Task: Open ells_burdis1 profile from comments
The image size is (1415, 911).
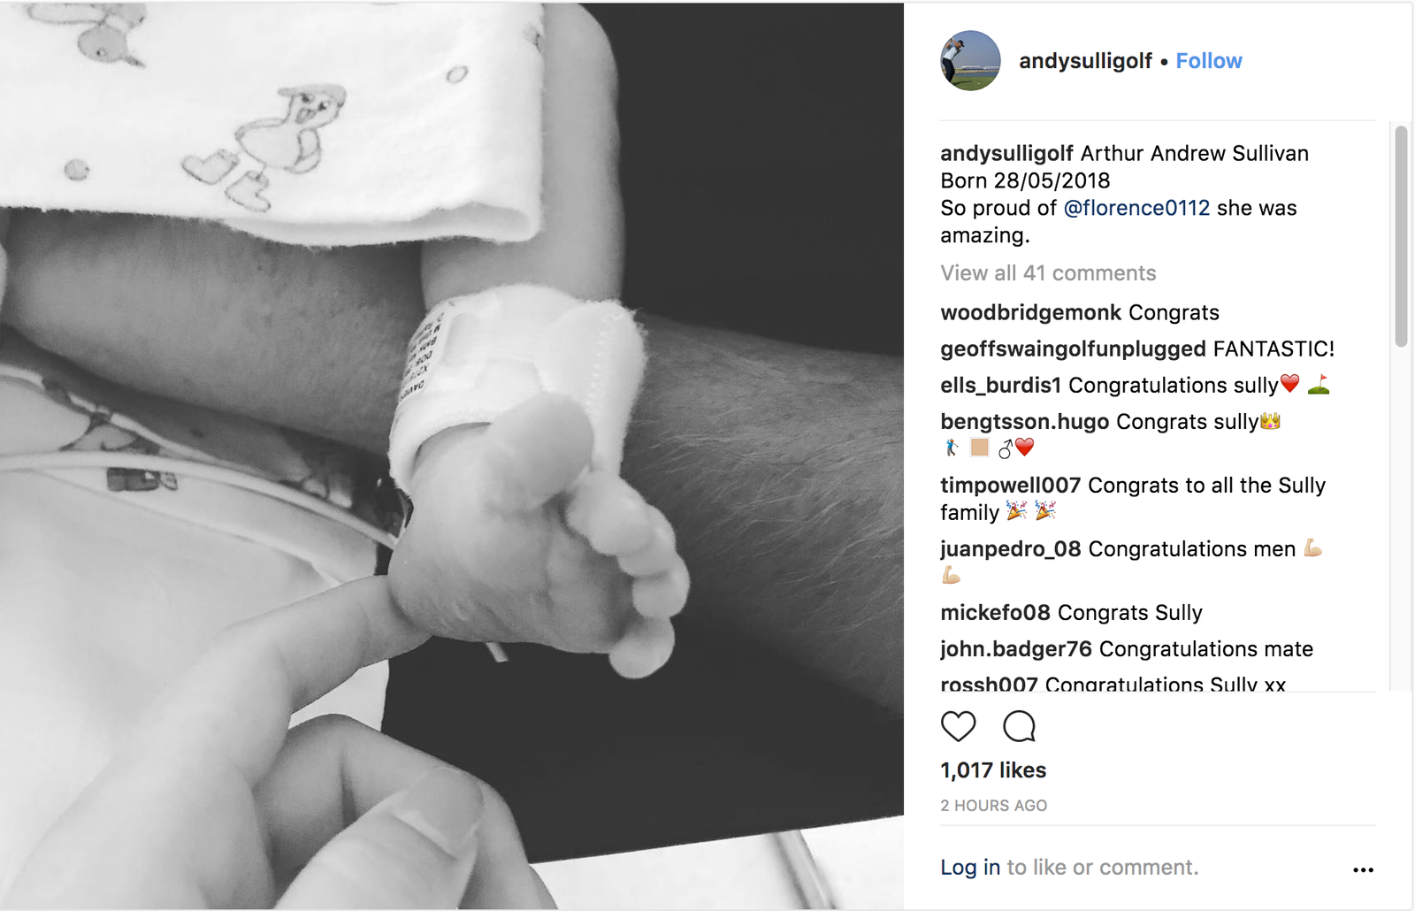Action: point(1000,386)
